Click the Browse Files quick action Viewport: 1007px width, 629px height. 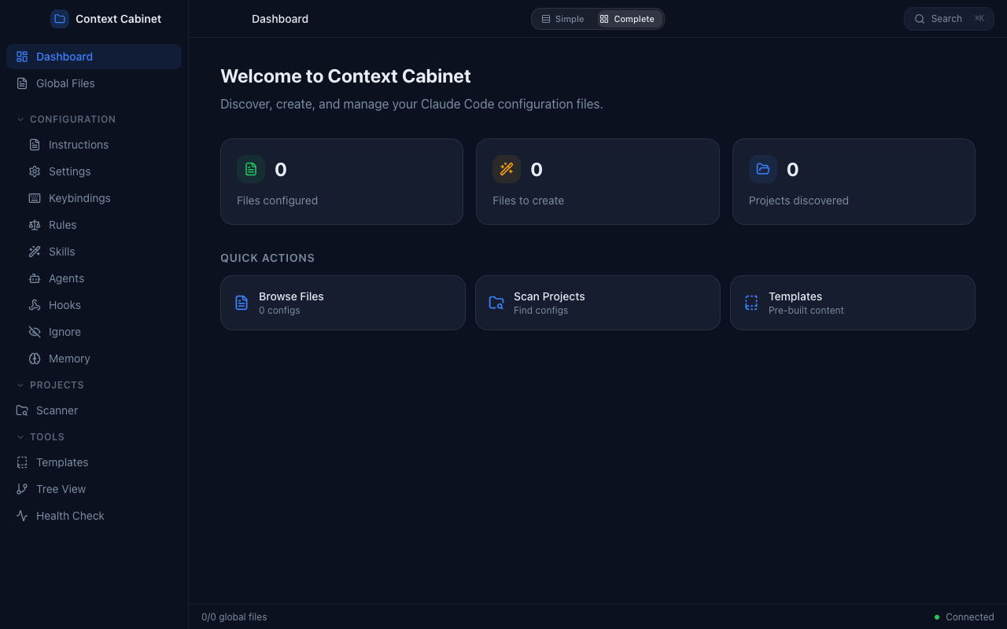[x=342, y=303]
